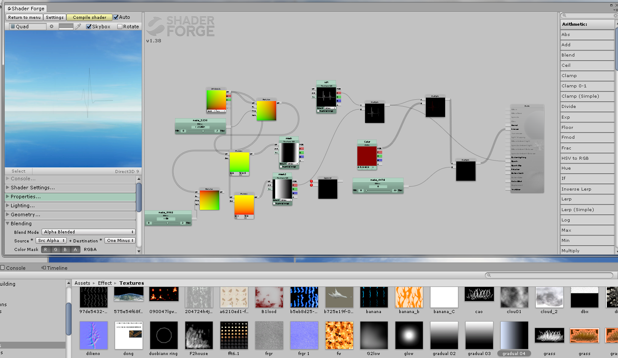Image resolution: width=618 pixels, height=358 pixels.
Task: Open the Src Alpha source dropdown
Action: [x=51, y=241]
